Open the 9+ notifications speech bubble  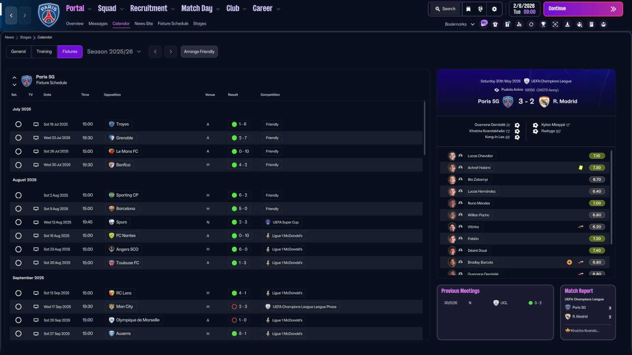(484, 23)
